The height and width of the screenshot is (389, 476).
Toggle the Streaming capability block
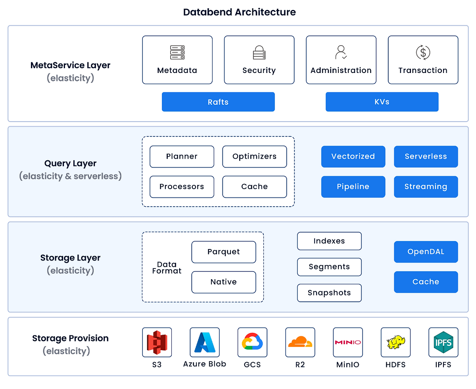point(426,186)
